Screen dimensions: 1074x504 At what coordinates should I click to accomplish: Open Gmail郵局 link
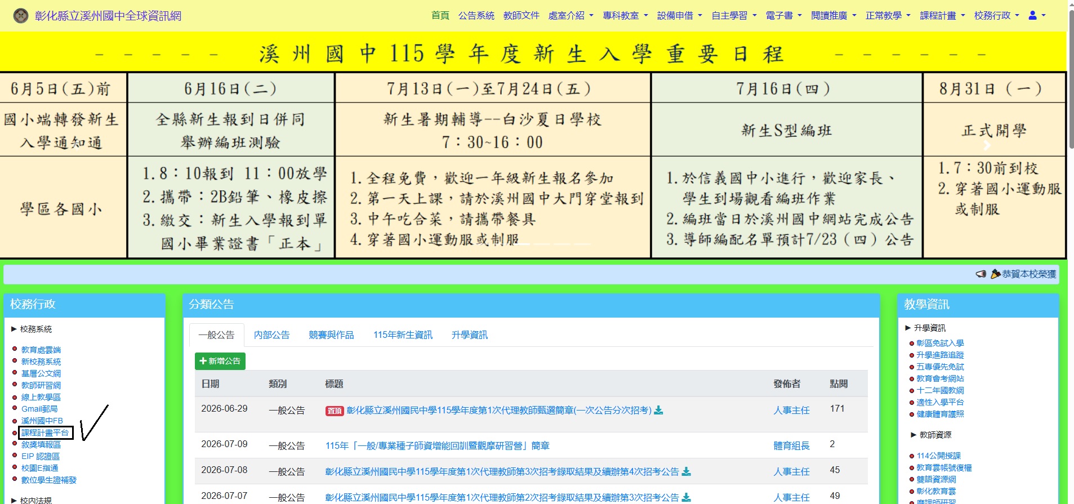click(x=39, y=409)
